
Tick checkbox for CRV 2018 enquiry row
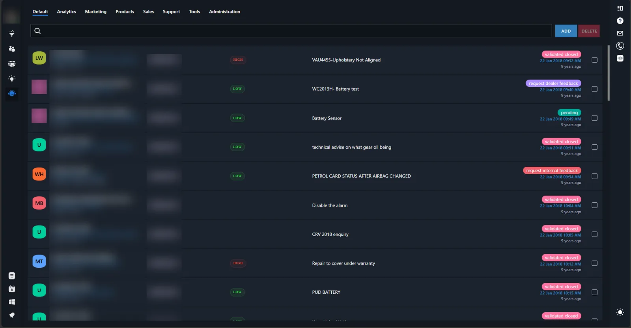pyautogui.click(x=595, y=234)
